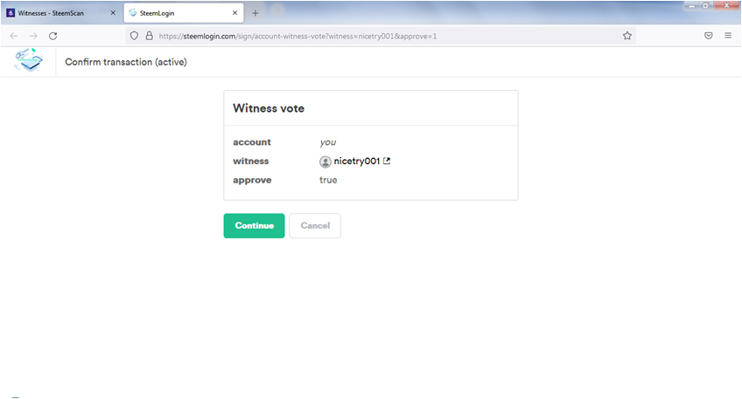
Task: Bookmark this page with star icon
Action: point(627,36)
